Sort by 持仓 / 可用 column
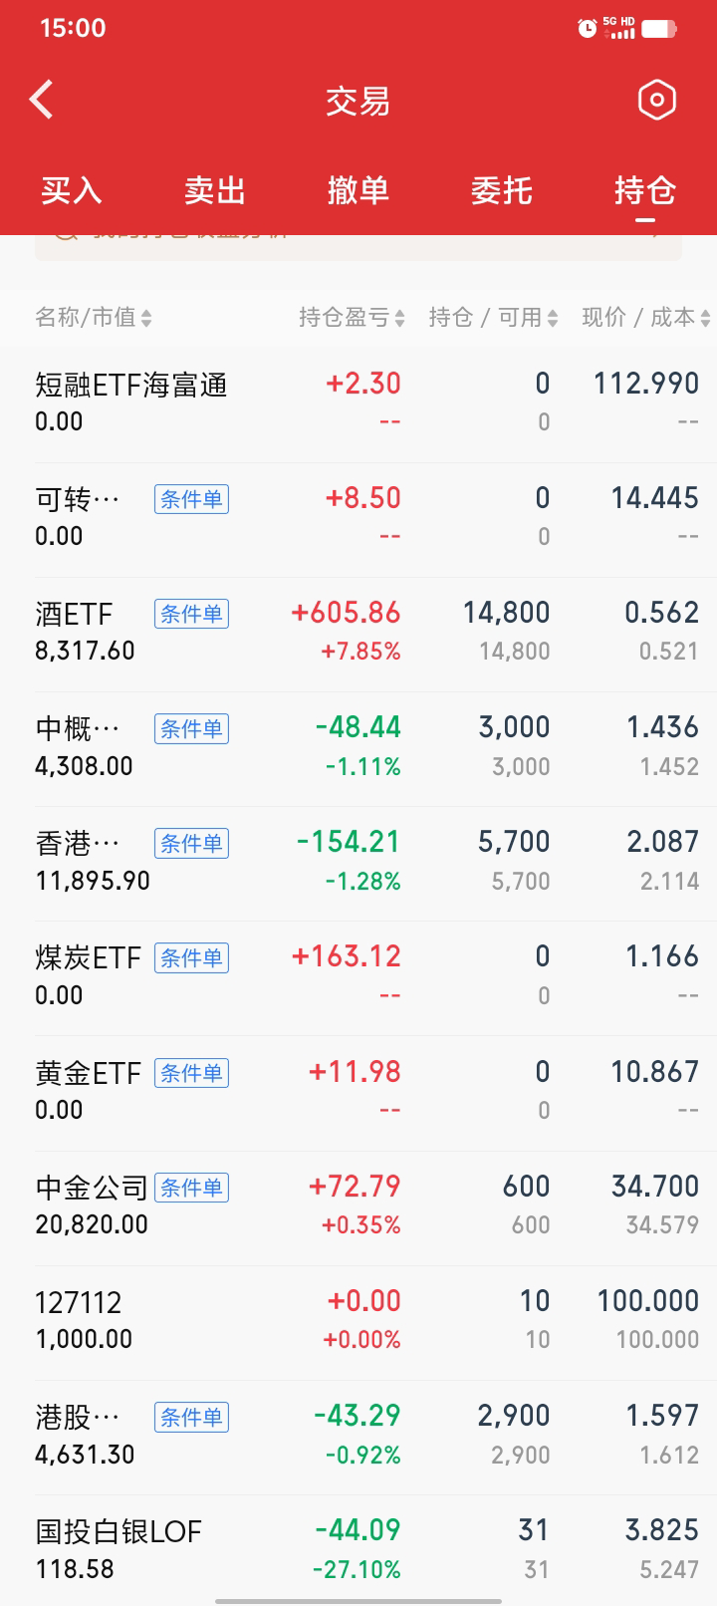This screenshot has width=717, height=1606. tap(493, 318)
